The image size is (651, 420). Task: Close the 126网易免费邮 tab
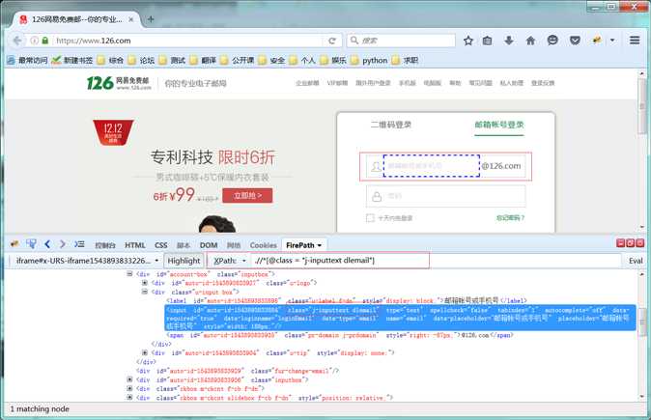coord(130,19)
